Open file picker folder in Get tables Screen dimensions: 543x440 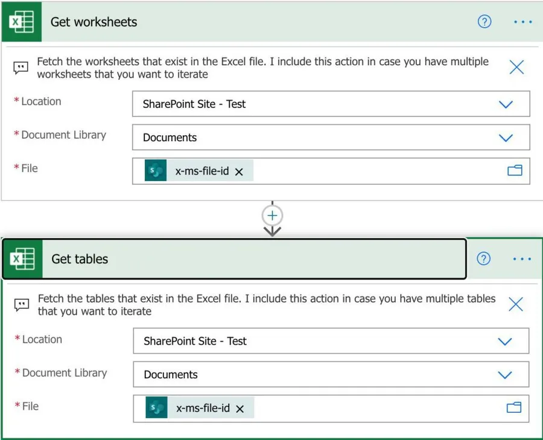(514, 408)
